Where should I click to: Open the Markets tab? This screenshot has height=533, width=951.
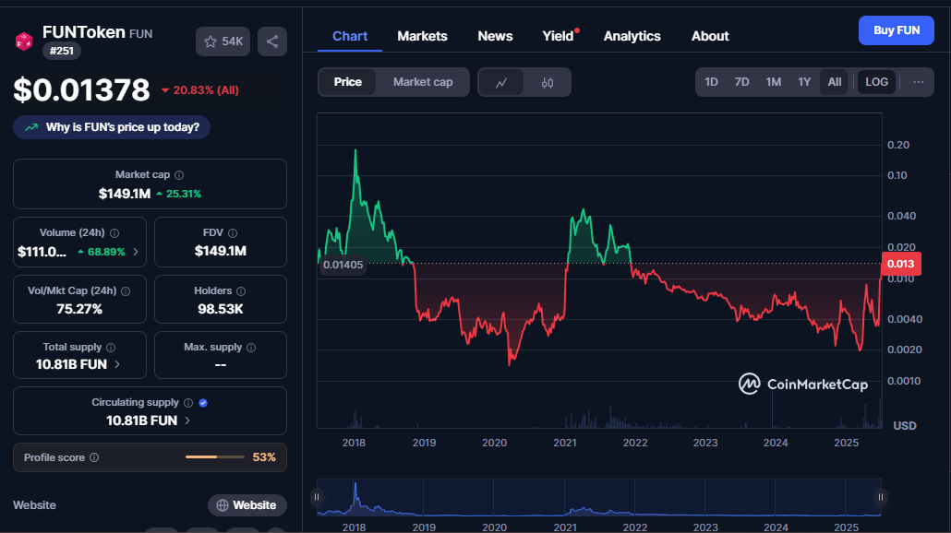point(422,36)
